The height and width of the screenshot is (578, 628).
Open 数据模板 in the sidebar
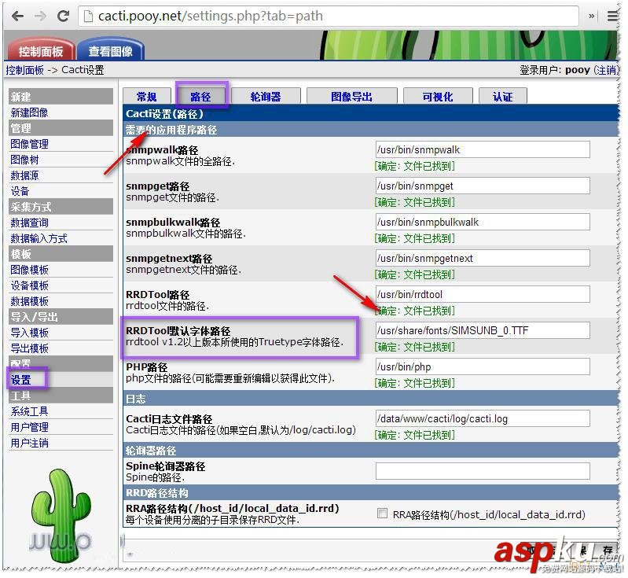pos(30,301)
